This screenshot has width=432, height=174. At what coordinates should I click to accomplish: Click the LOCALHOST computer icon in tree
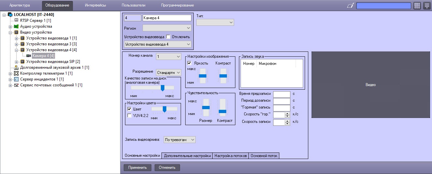10,15
